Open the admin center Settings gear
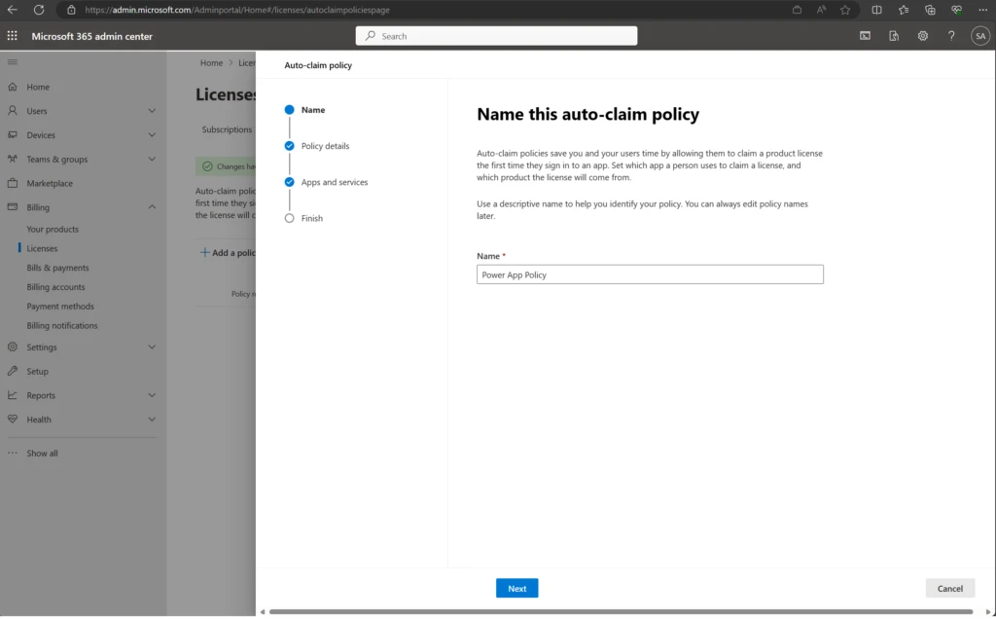996x619 pixels. (x=922, y=36)
